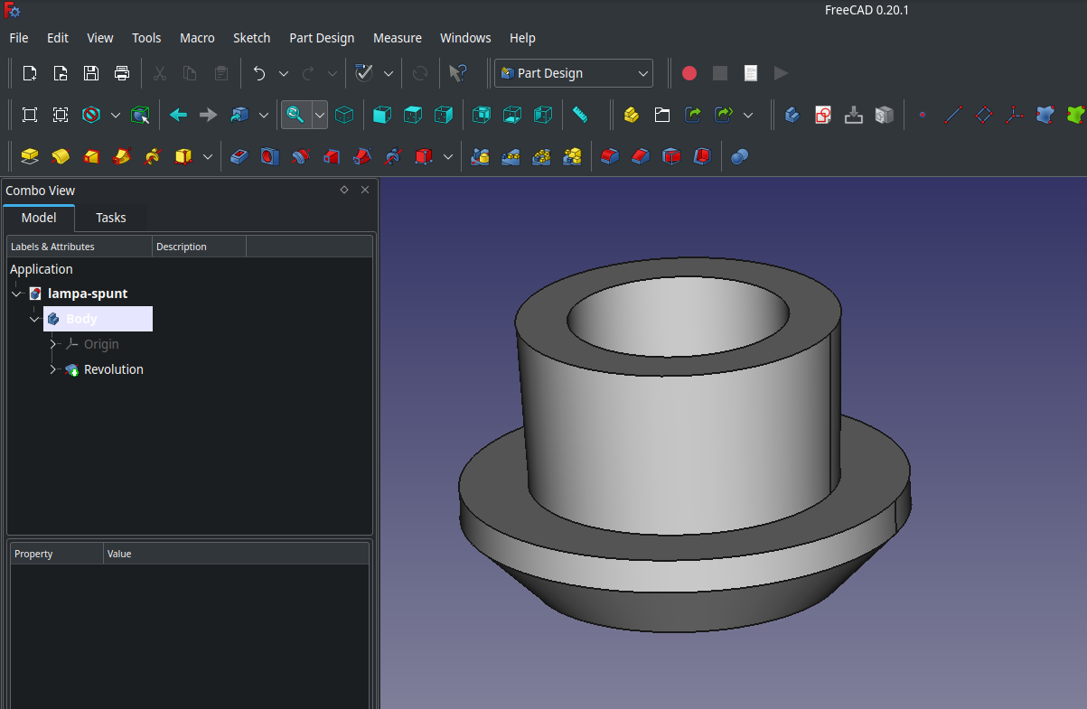The height and width of the screenshot is (709, 1087).
Task: Switch to isometric view cube icon
Action: pyautogui.click(x=344, y=115)
